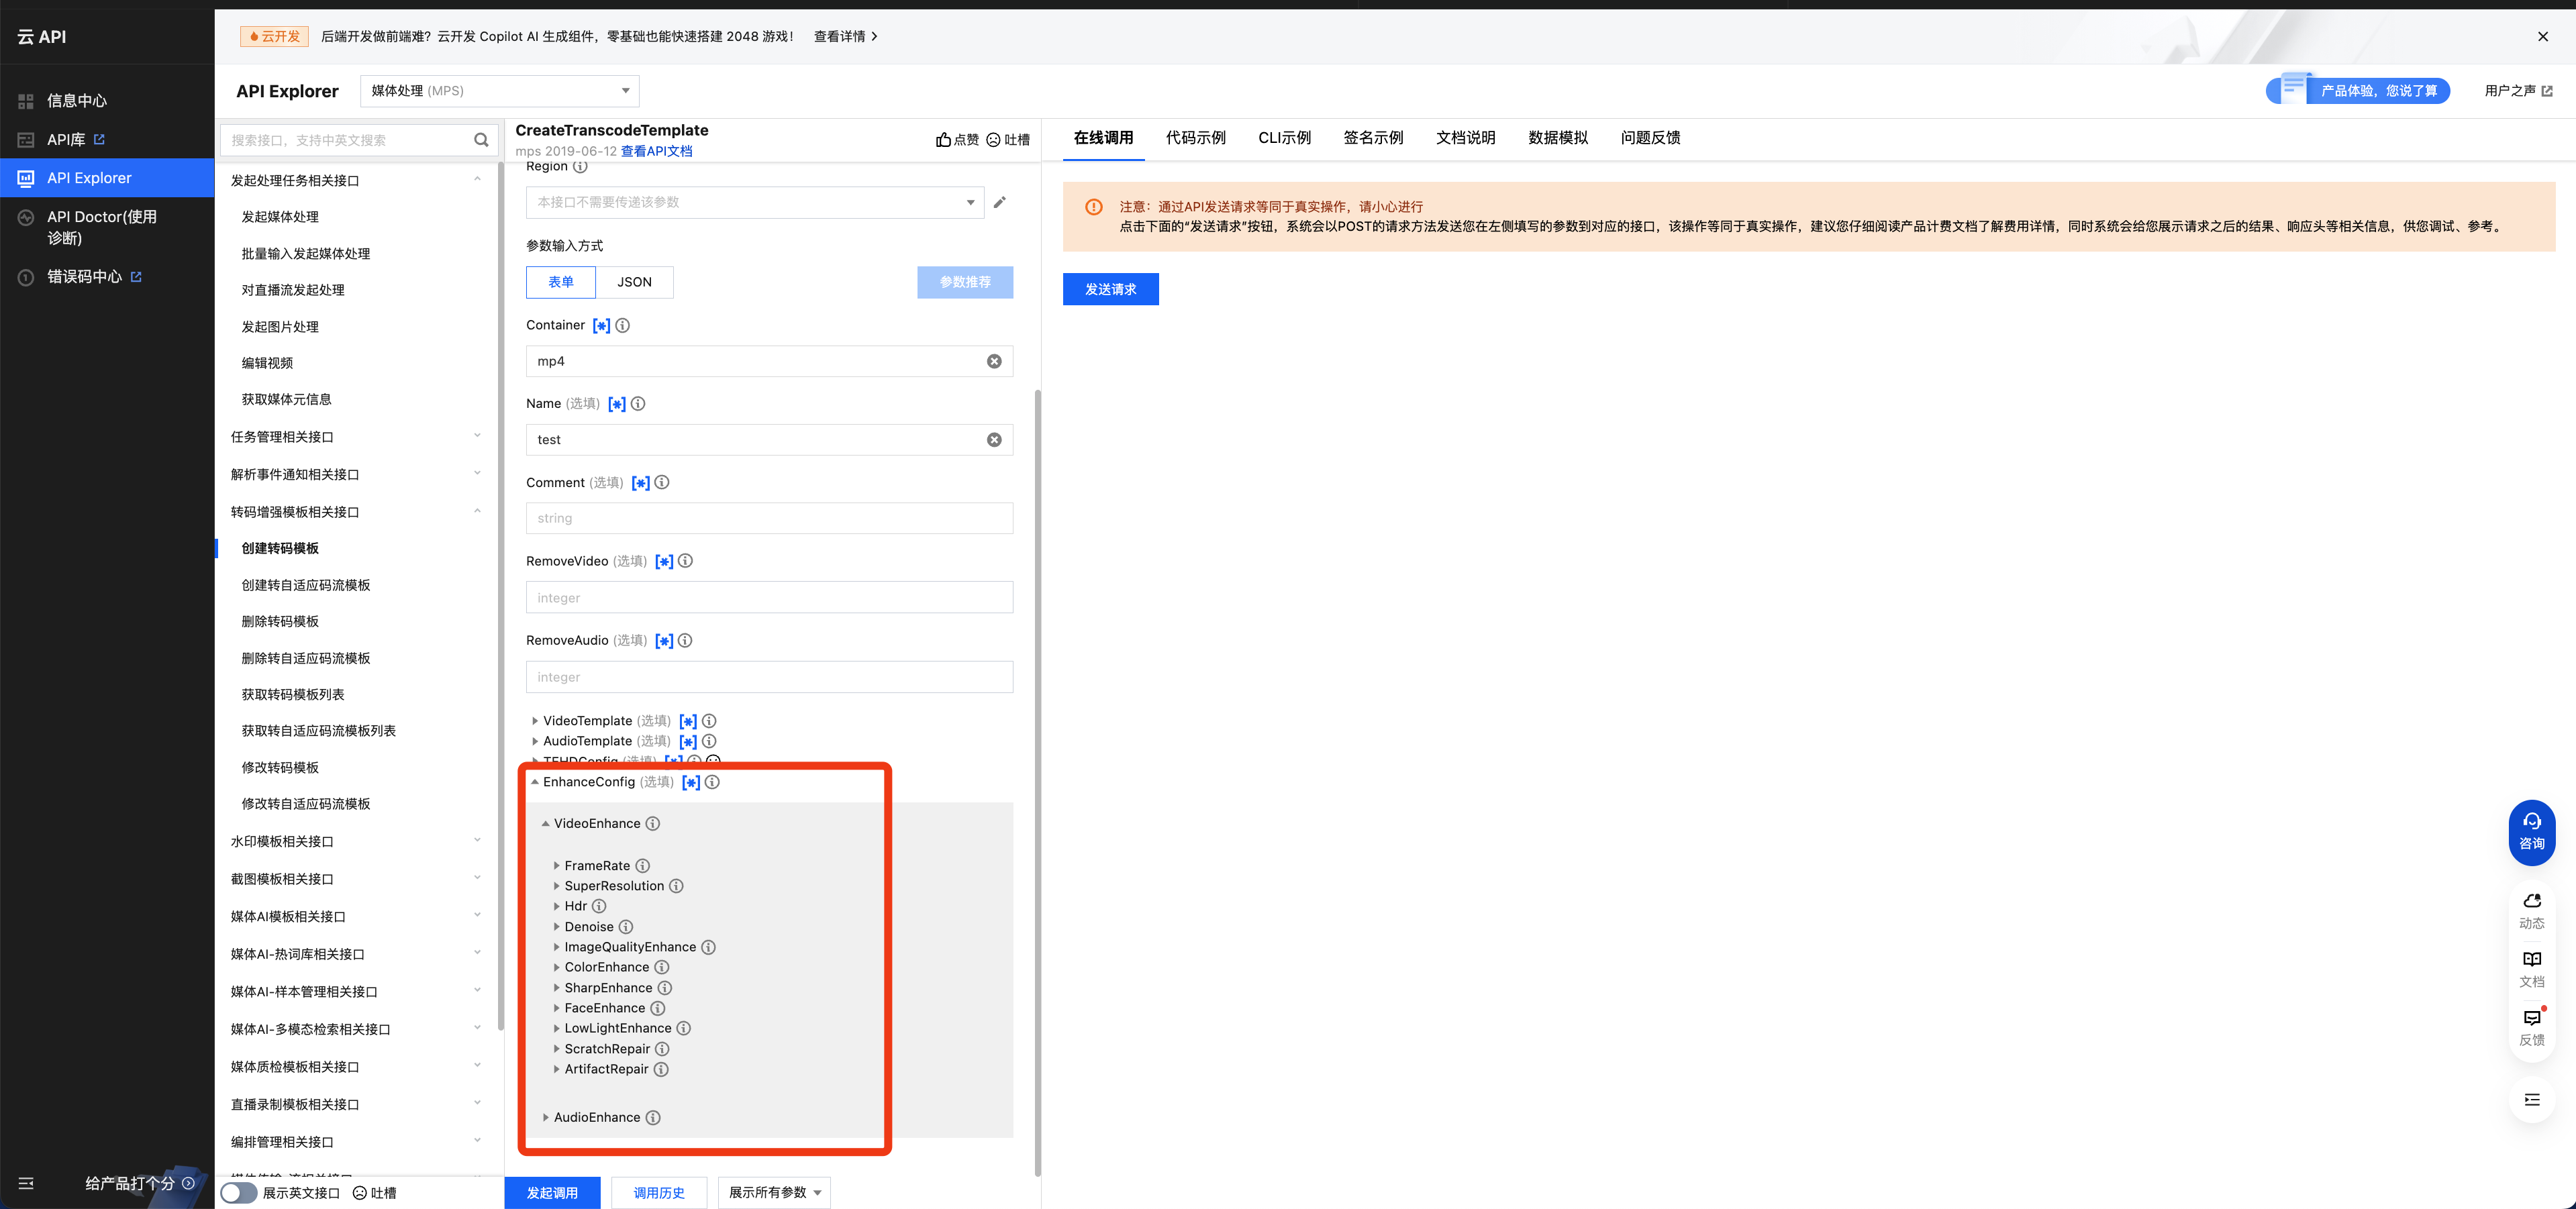Expand the AudioEnhance parameter node
The image size is (2576, 1209).
[546, 1117]
